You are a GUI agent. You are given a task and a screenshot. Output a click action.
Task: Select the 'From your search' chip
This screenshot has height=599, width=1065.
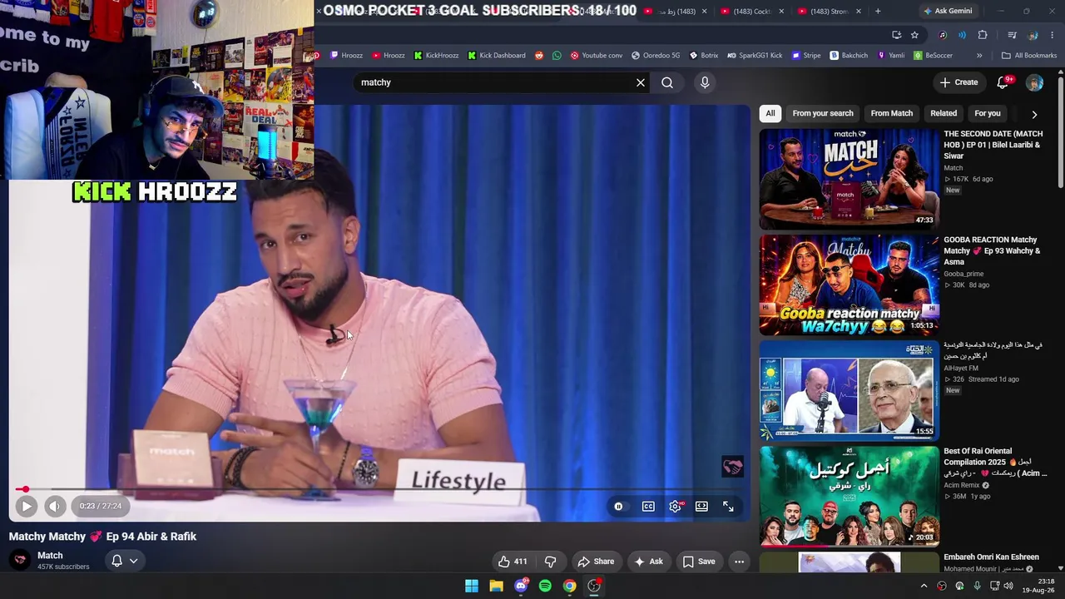point(823,113)
